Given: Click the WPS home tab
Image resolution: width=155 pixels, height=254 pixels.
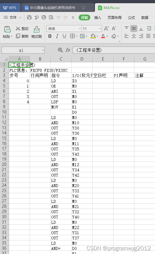Looking at the screenshot, I should pyautogui.click(x=10, y=8).
